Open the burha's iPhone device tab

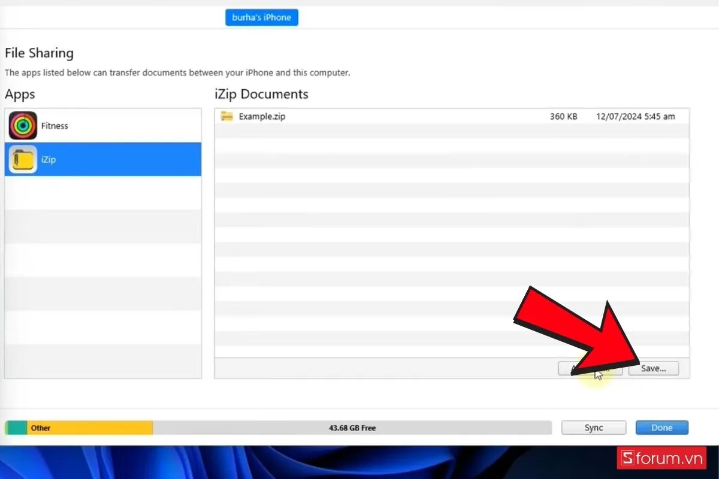[x=261, y=17]
